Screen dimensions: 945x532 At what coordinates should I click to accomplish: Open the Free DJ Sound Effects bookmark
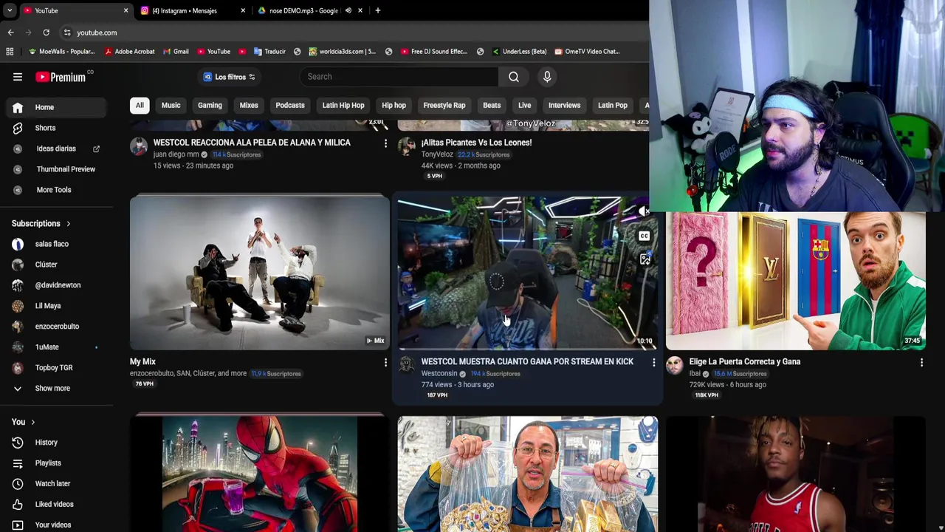pyautogui.click(x=433, y=52)
